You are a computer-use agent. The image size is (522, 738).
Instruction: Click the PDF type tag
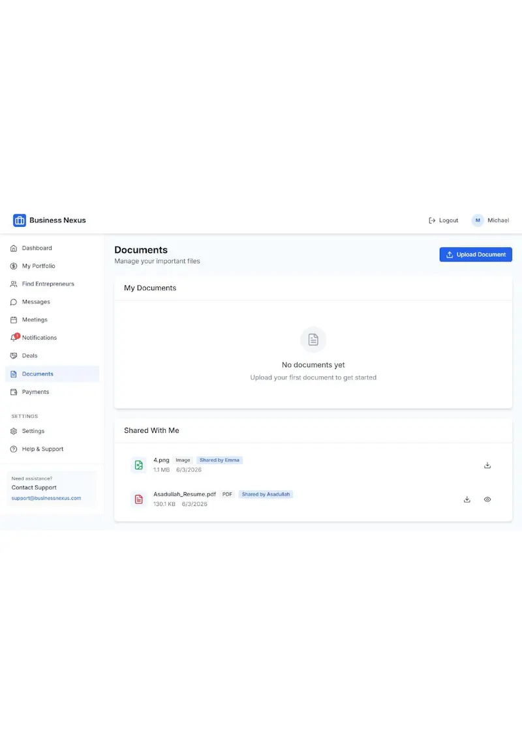(227, 494)
